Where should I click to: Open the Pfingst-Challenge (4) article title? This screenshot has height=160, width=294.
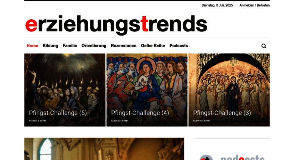(x=140, y=113)
